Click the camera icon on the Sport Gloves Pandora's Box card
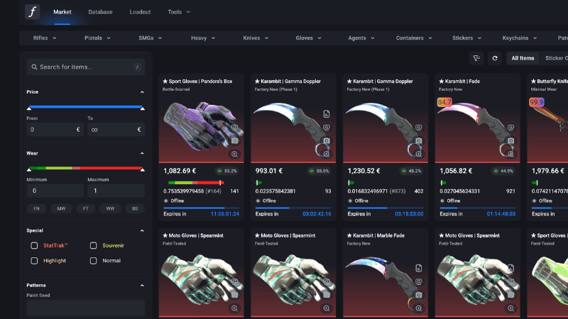568x319 pixels. (234, 128)
